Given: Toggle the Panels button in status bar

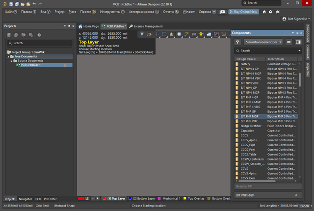Looking at the screenshot, I should (305, 206).
